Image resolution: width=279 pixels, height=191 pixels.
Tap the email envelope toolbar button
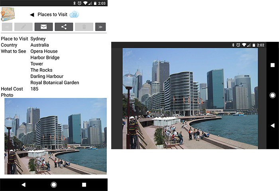[x=43, y=27]
